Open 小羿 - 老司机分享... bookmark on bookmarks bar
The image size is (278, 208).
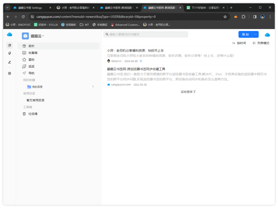point(157,25)
